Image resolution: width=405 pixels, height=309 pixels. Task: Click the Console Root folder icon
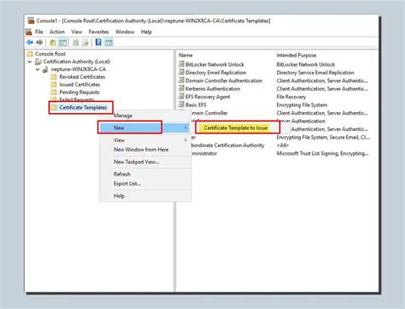[x=30, y=54]
